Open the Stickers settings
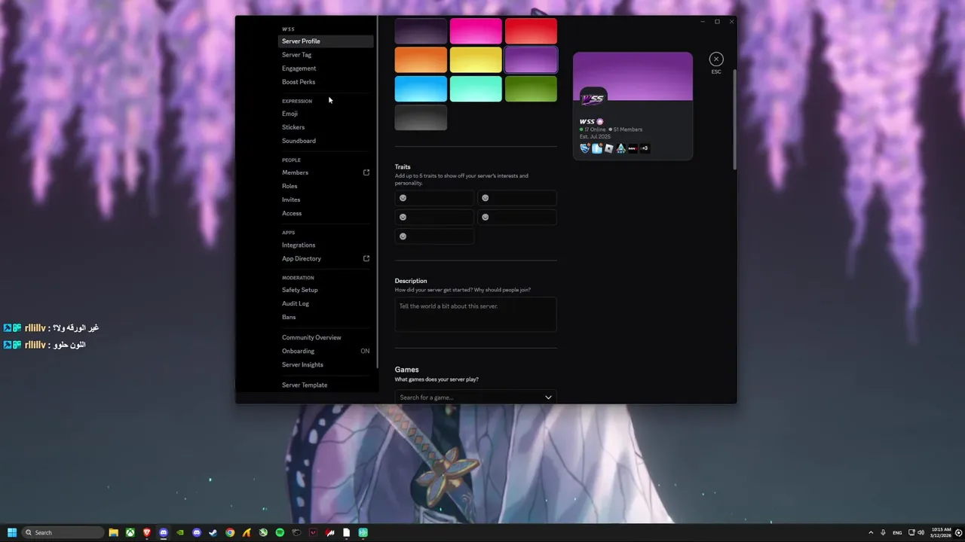Image resolution: width=965 pixels, height=542 pixels. tap(326, 127)
